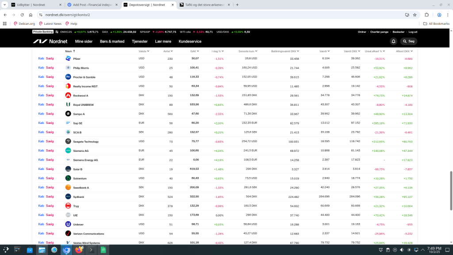Launch Firefox from the taskbar
453x255 pixels.
[79, 250]
